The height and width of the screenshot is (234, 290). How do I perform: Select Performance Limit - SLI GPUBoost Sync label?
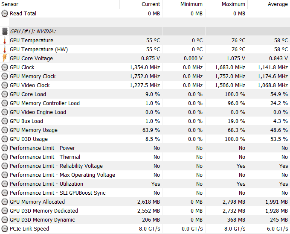tap(58, 193)
